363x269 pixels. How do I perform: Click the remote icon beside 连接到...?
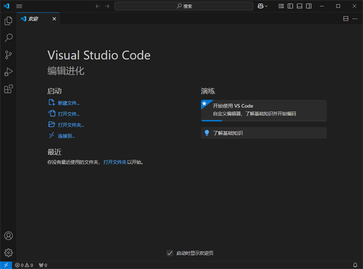click(x=51, y=135)
